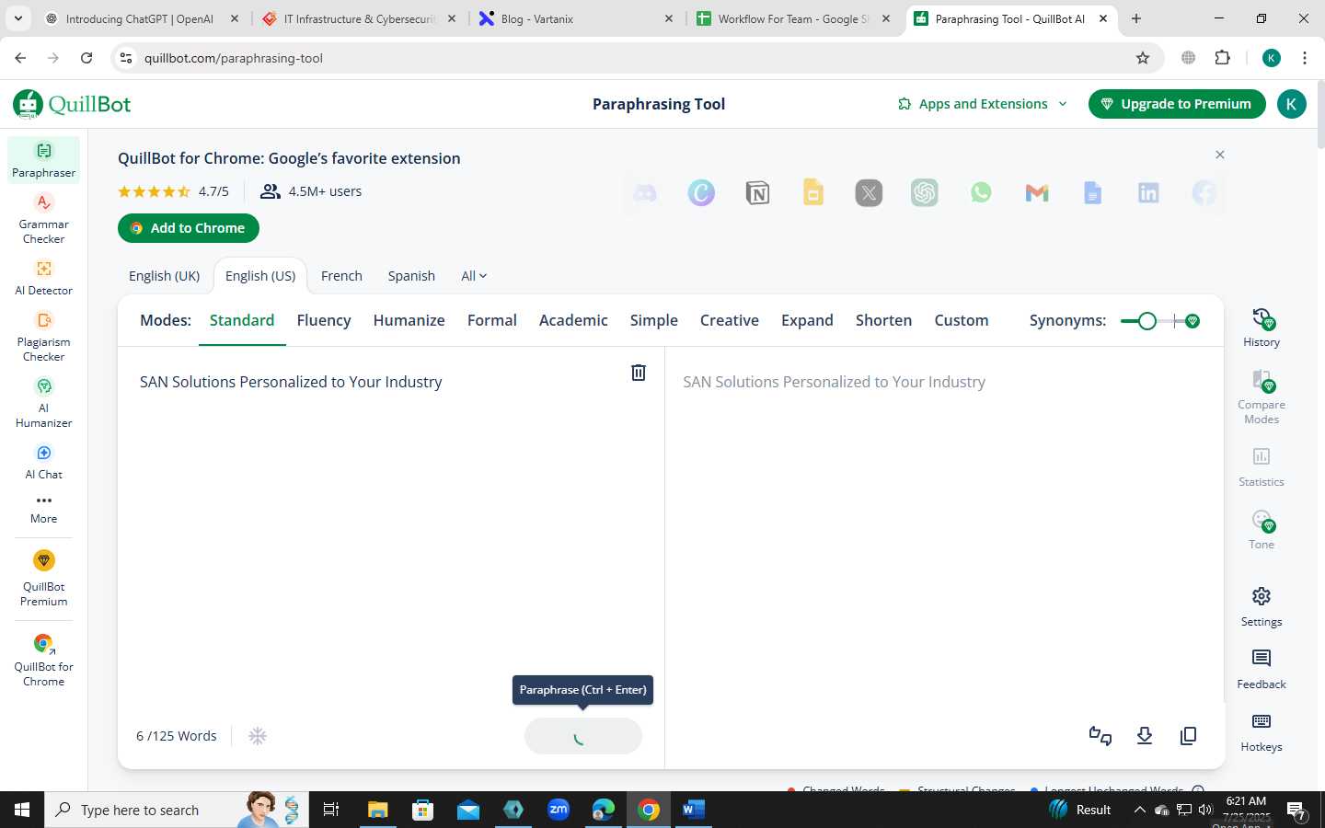1325x828 pixels.
Task: Click the More tools ellipsis
Action: pos(43,508)
